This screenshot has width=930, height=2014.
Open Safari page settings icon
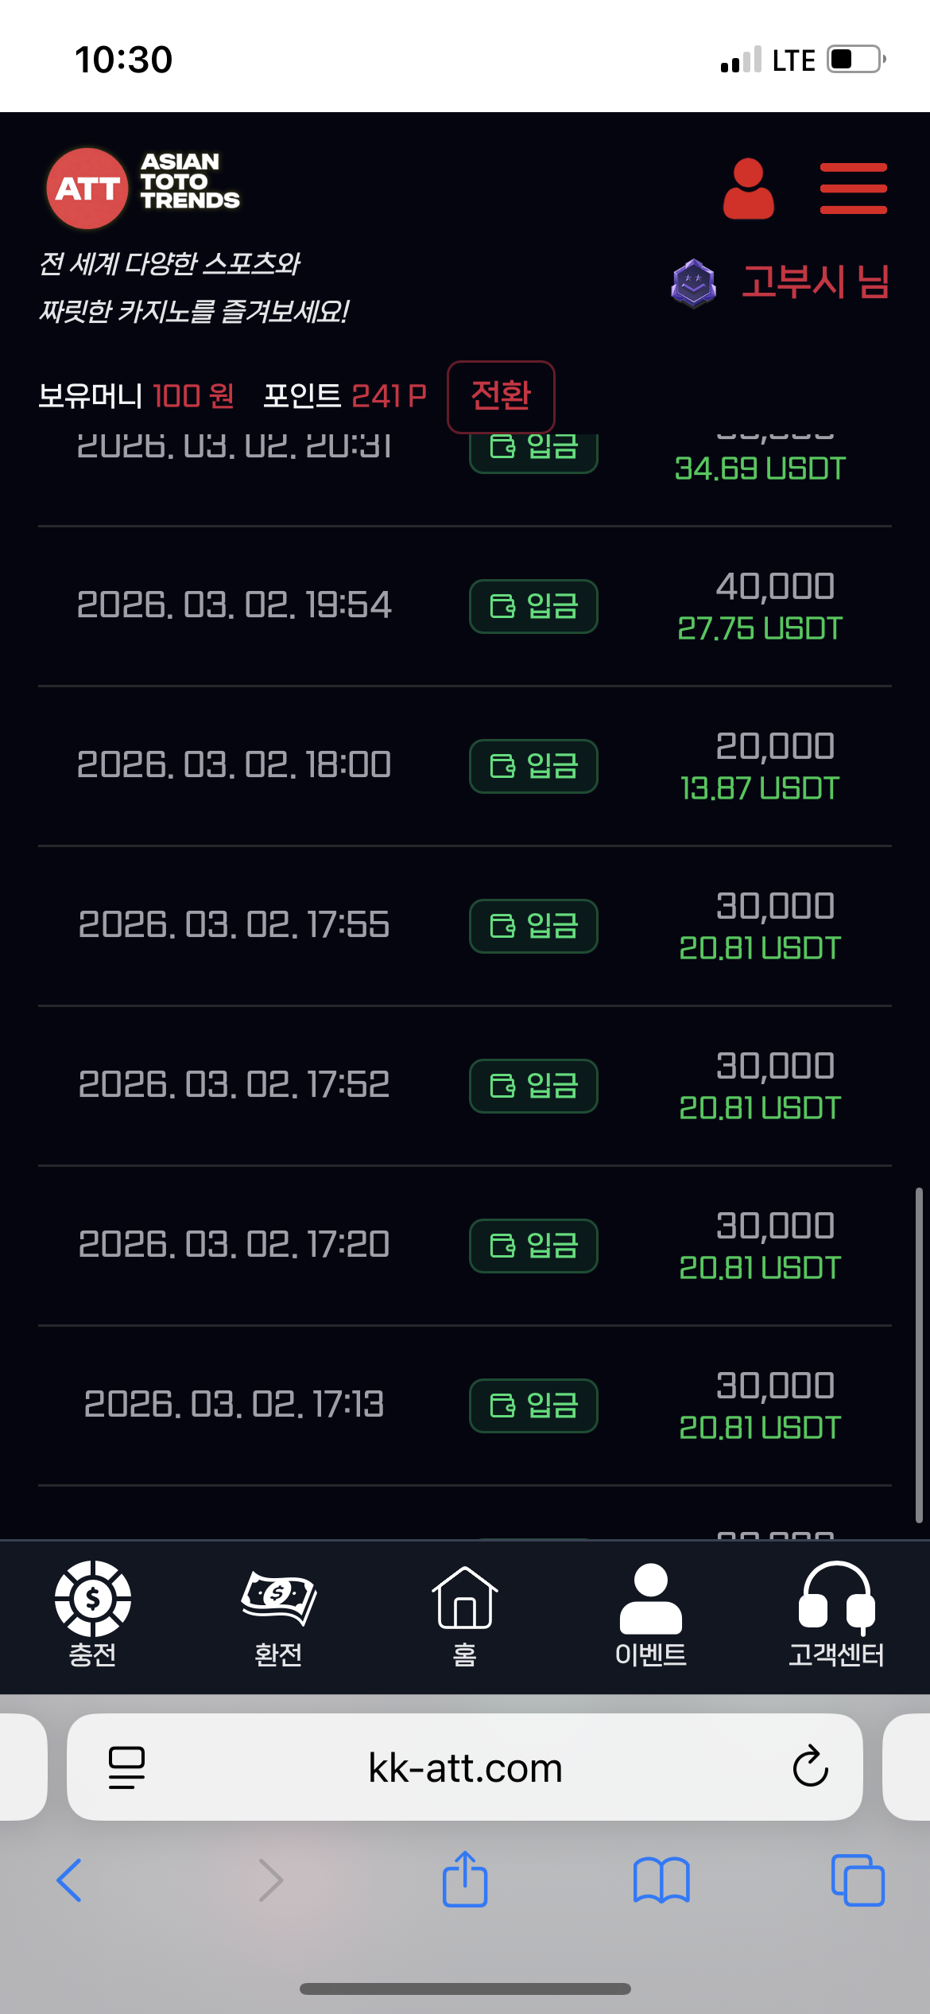[x=126, y=1767]
